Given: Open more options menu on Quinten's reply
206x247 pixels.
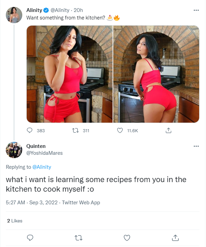Looking at the screenshot, I should [x=196, y=146].
